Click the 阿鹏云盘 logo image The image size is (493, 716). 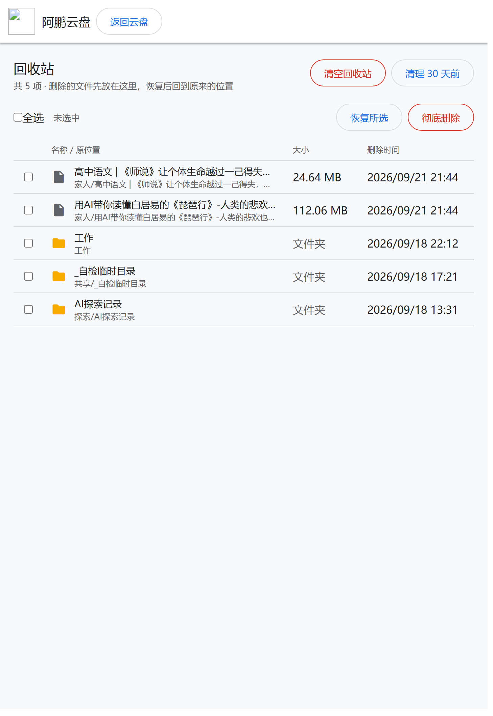(x=22, y=21)
